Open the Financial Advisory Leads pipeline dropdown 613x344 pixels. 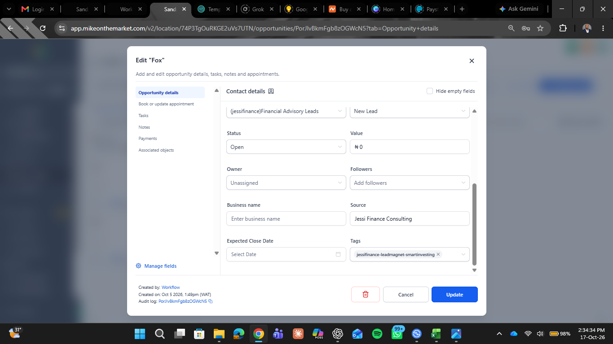click(x=286, y=111)
